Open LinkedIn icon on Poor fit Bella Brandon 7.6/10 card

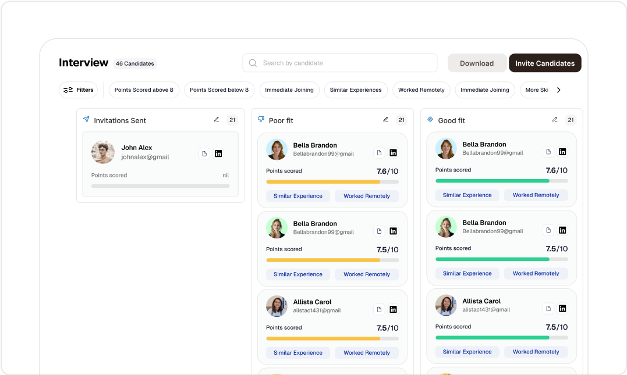pos(393,152)
